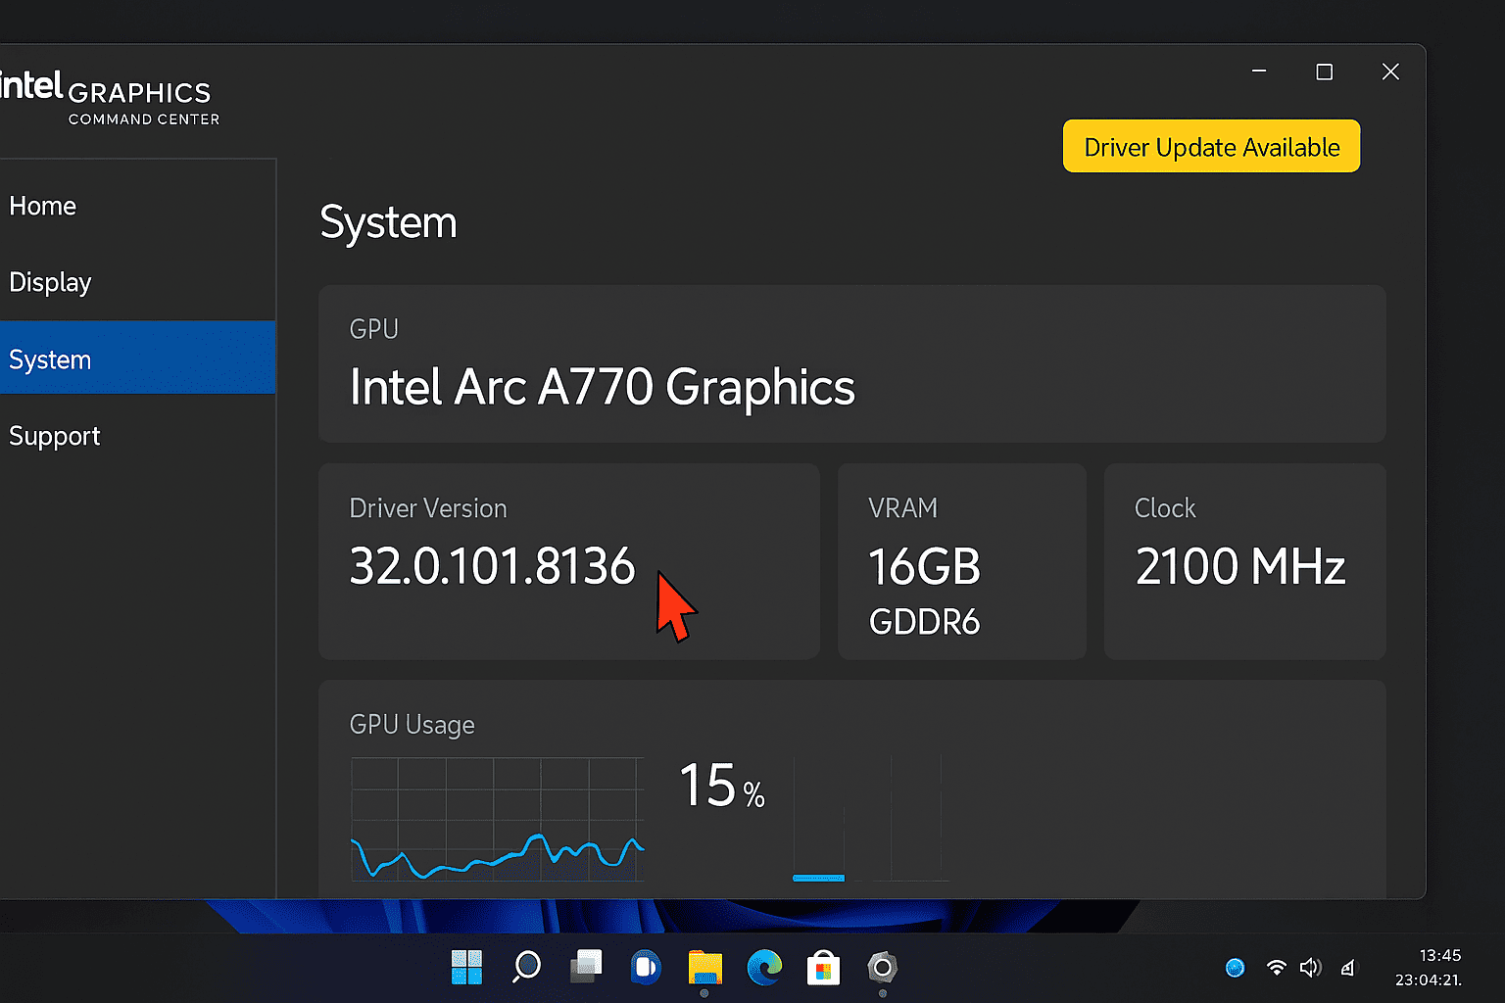
Task: Minimize the Command Center window
Action: click(x=1259, y=72)
